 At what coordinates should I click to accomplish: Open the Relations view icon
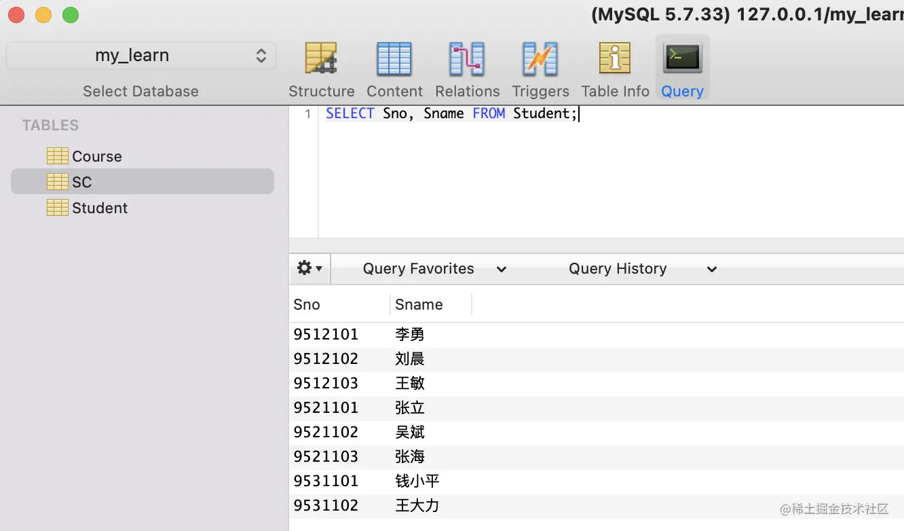(467, 60)
